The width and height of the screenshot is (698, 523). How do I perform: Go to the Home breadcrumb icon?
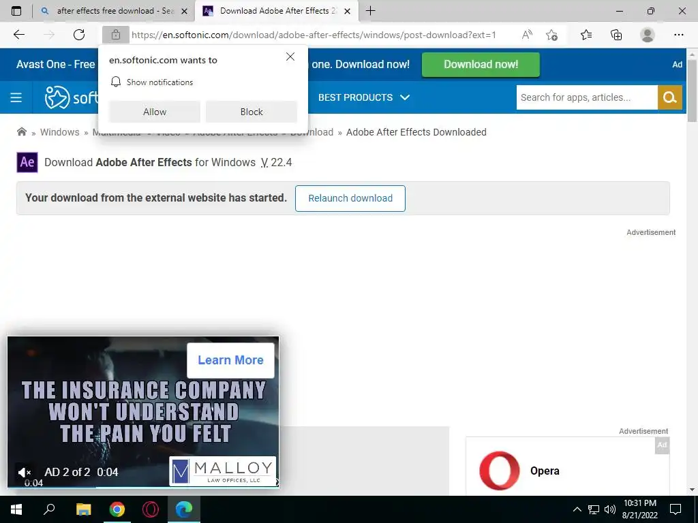(x=21, y=131)
